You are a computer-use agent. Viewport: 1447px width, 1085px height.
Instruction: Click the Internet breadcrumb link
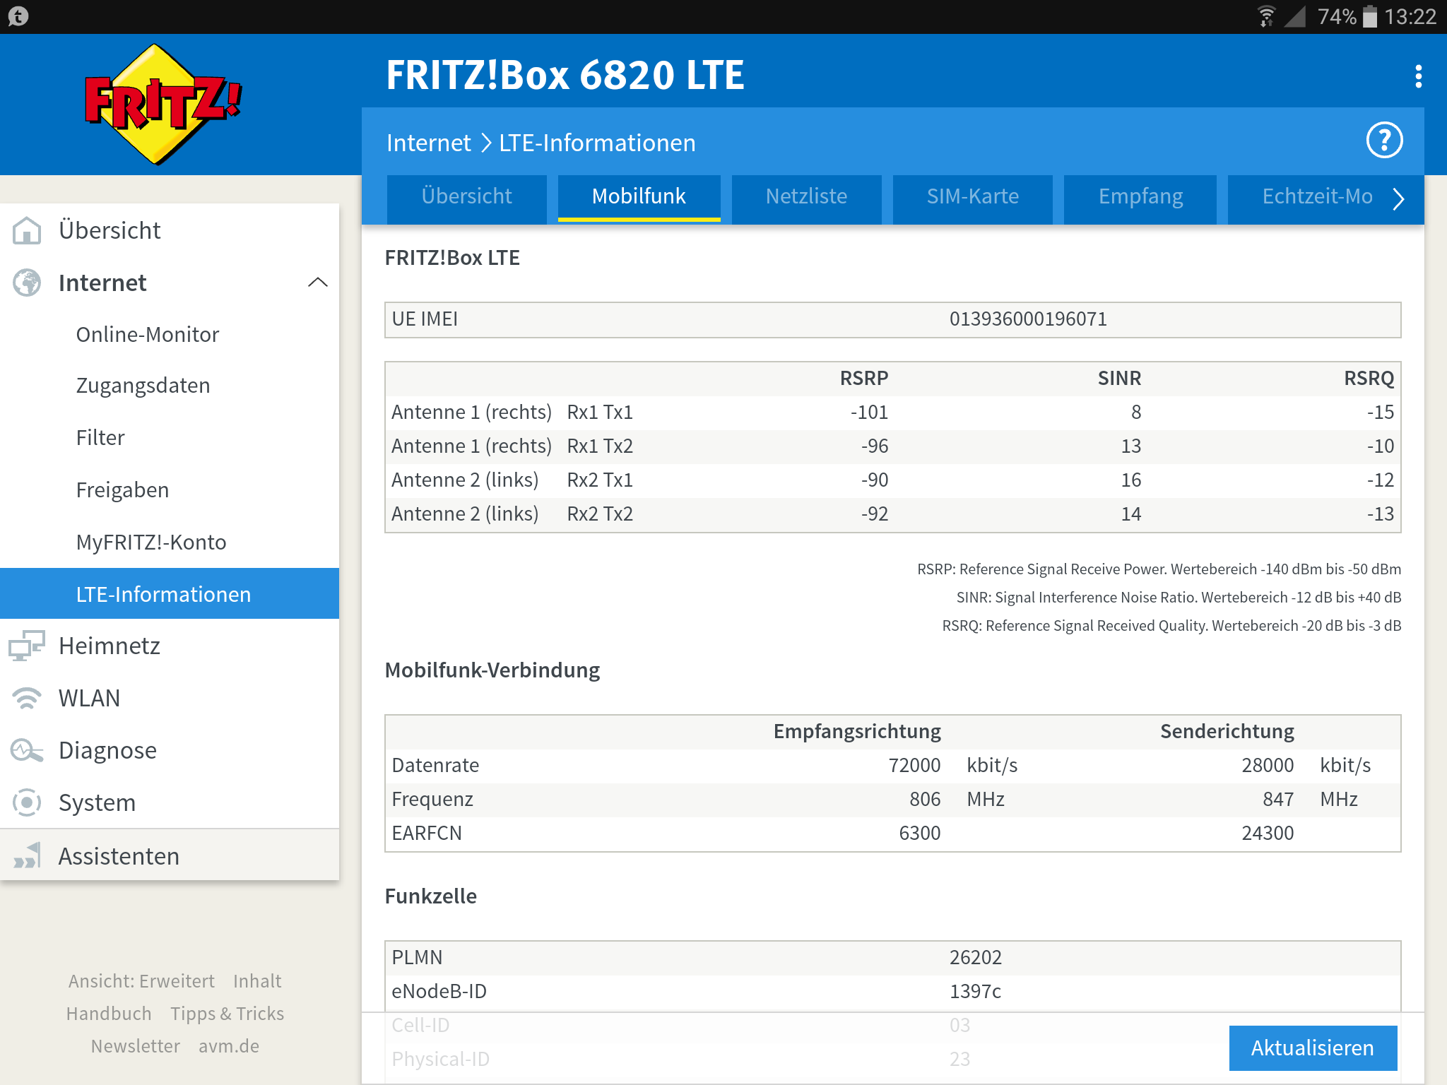pyautogui.click(x=428, y=143)
